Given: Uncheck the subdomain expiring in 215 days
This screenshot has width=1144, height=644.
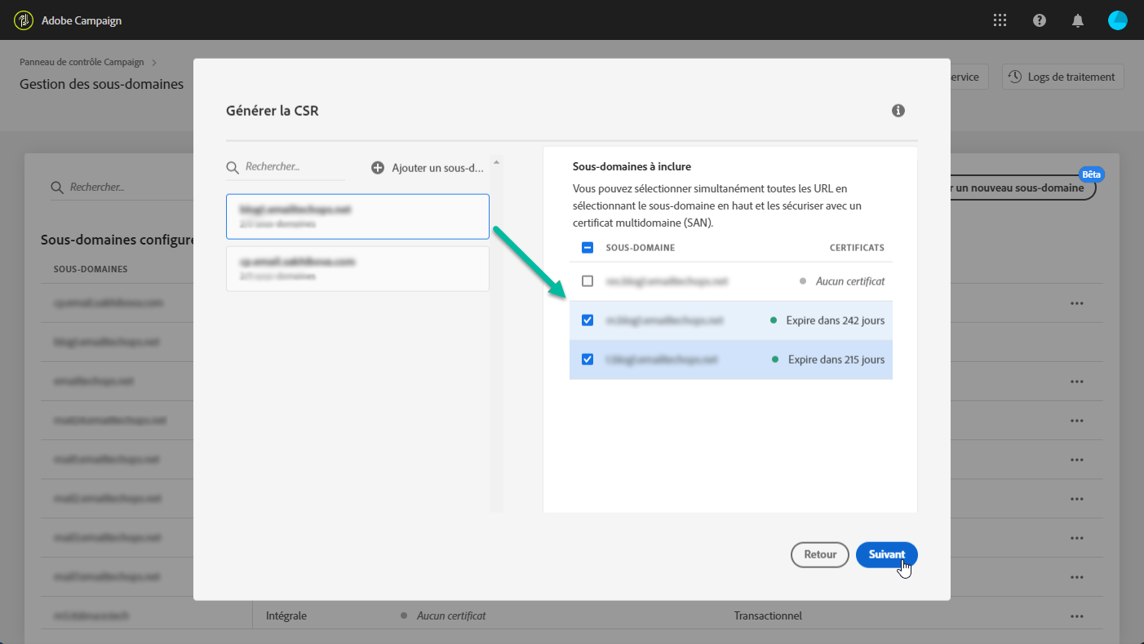Looking at the screenshot, I should pos(588,359).
